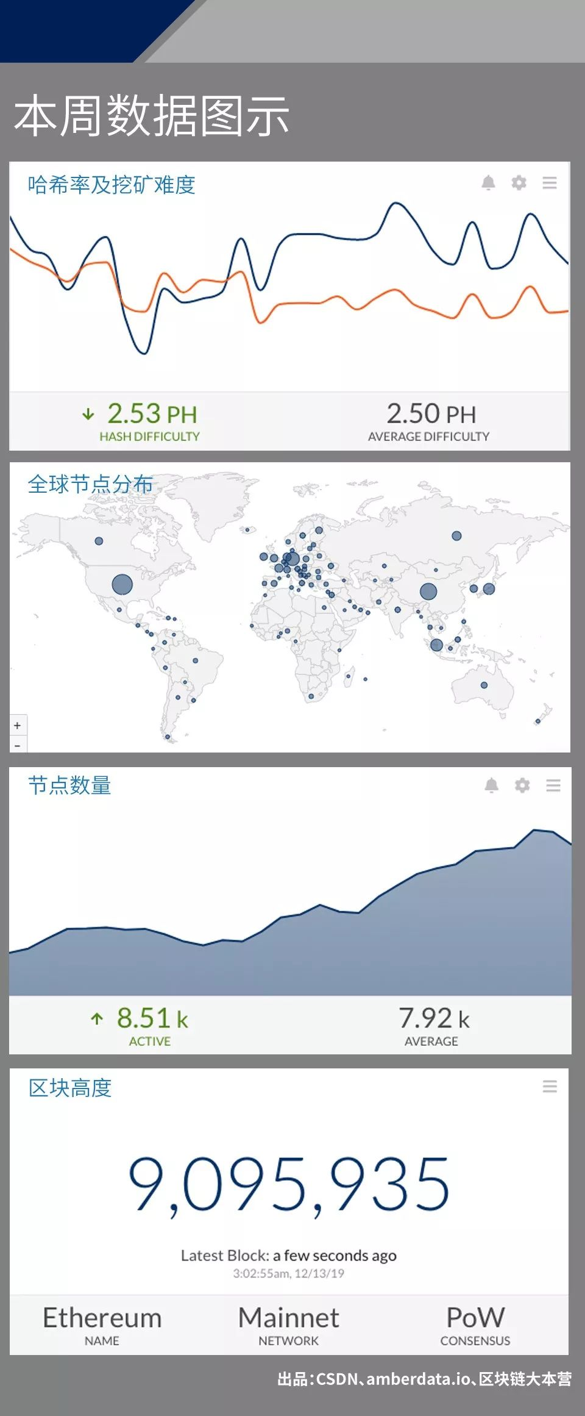Click the NETWORK label under Mainnet
This screenshot has width=585, height=1416.
(289, 1341)
